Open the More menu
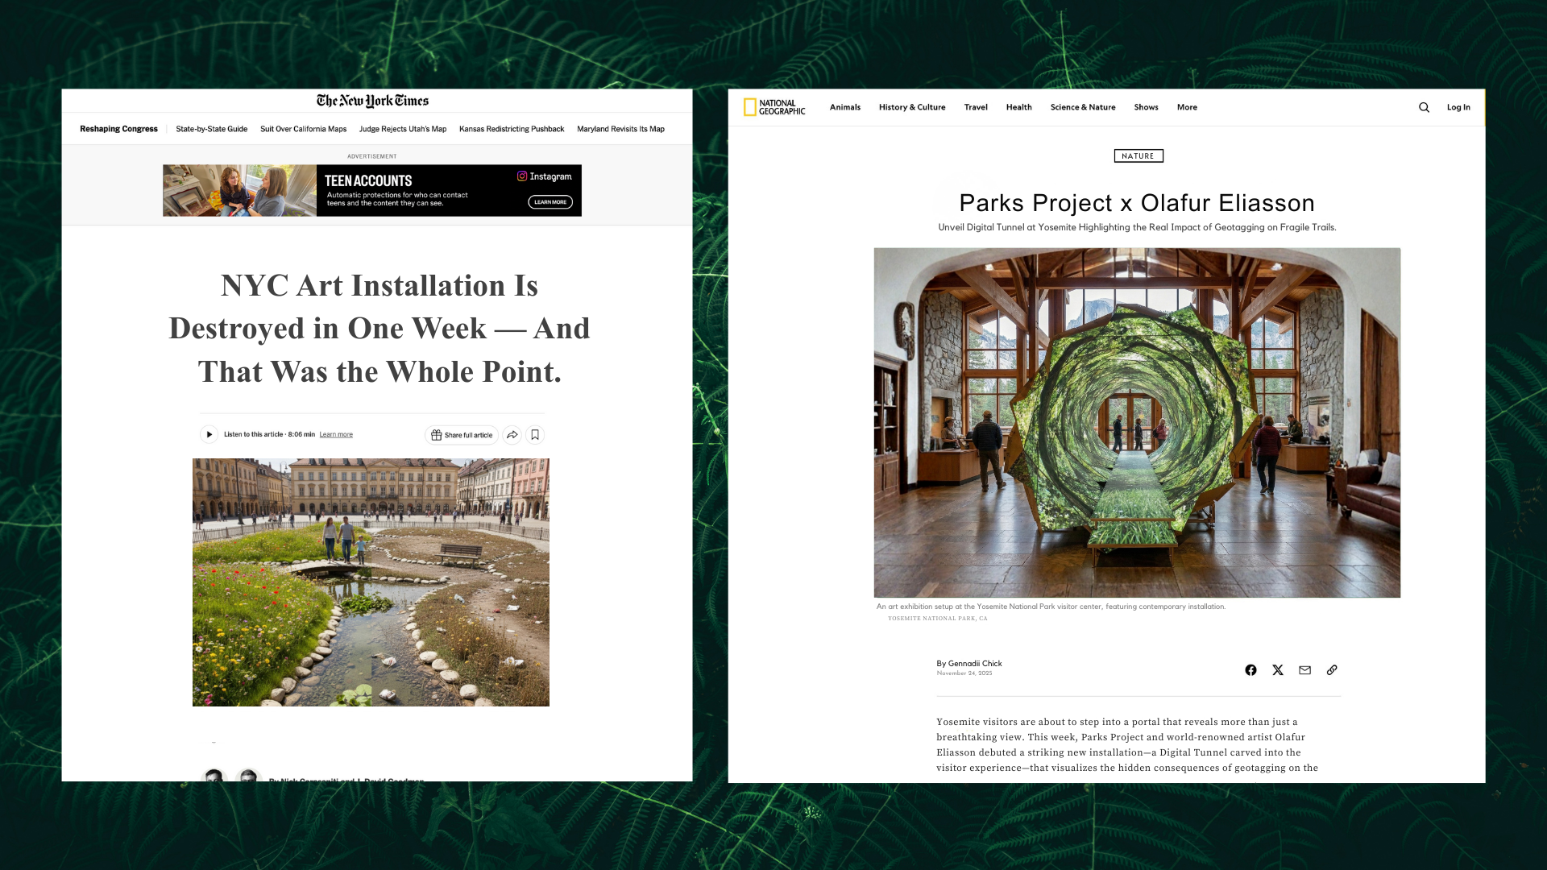The image size is (1547, 870). pos(1187,107)
